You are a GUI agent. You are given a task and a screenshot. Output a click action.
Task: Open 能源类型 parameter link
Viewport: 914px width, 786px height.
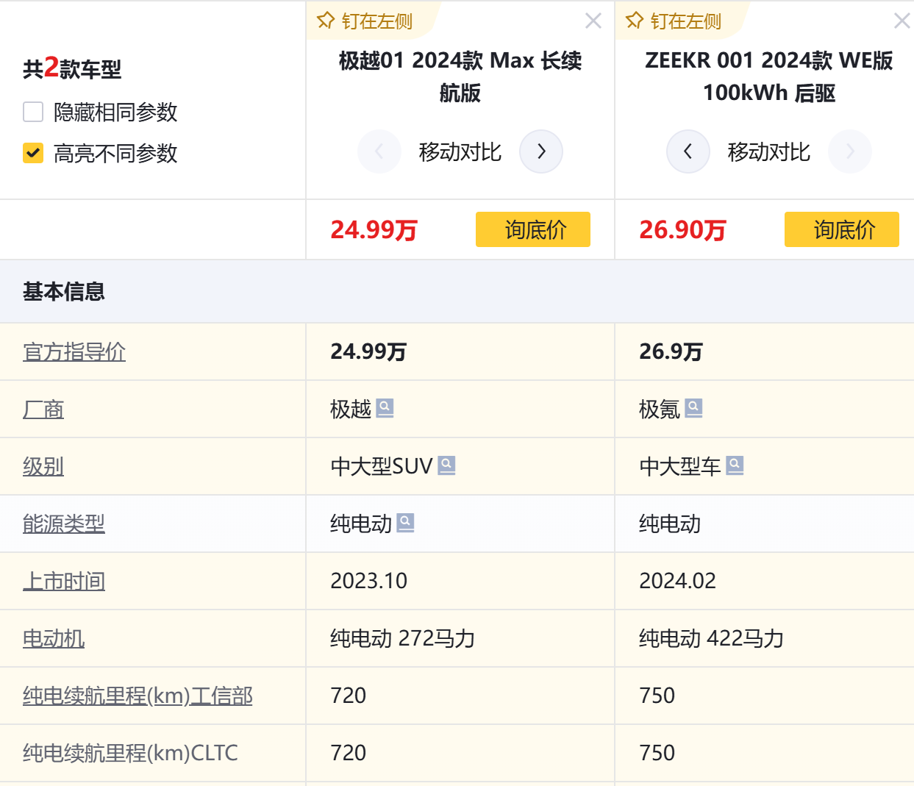(x=64, y=524)
